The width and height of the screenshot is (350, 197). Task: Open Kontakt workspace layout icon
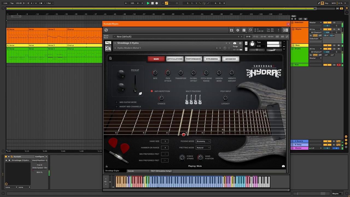(244, 30)
